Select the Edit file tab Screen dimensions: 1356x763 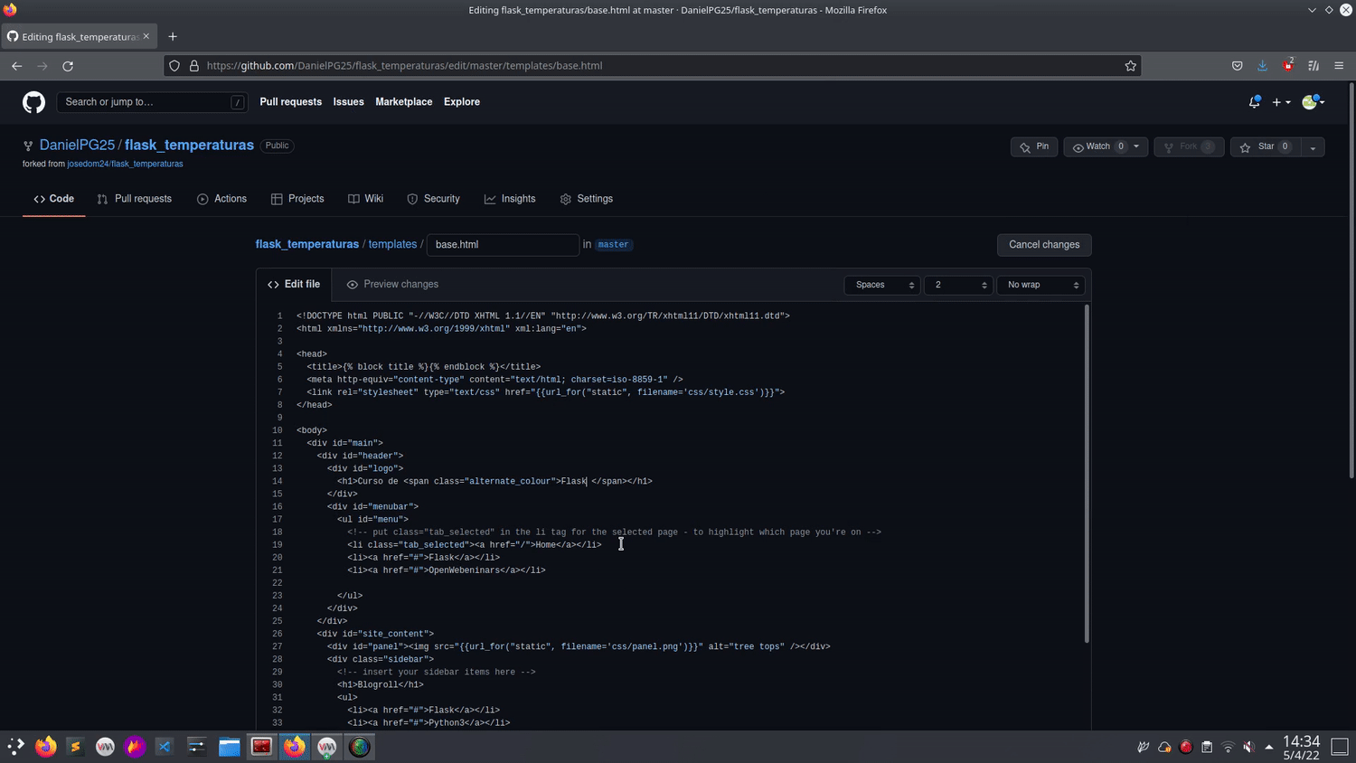(294, 285)
